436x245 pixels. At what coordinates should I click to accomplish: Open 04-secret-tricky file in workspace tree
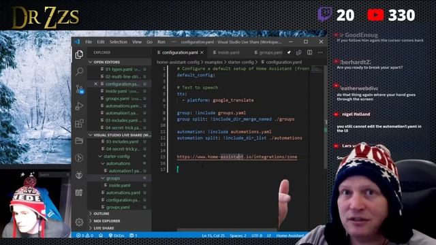[120, 149]
